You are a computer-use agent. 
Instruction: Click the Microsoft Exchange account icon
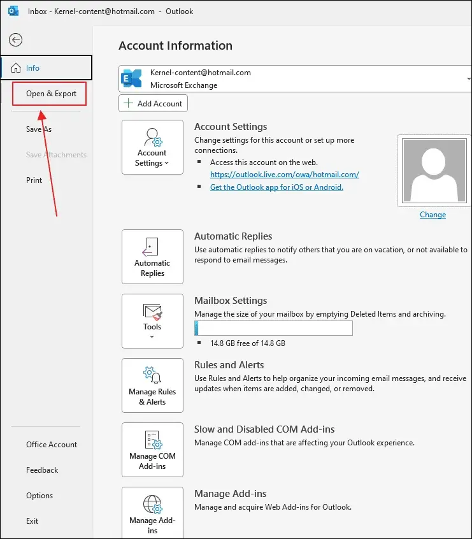[131, 79]
